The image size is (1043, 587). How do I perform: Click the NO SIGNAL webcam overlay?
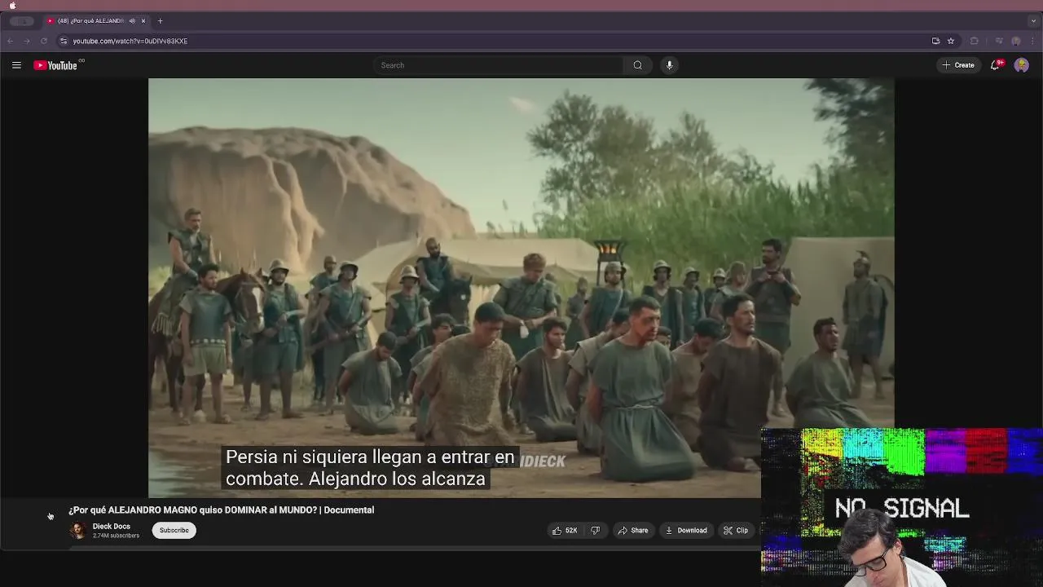click(902, 507)
